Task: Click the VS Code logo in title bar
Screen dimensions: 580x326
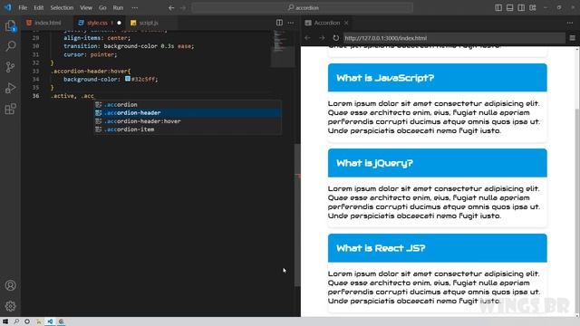Action: [7, 7]
